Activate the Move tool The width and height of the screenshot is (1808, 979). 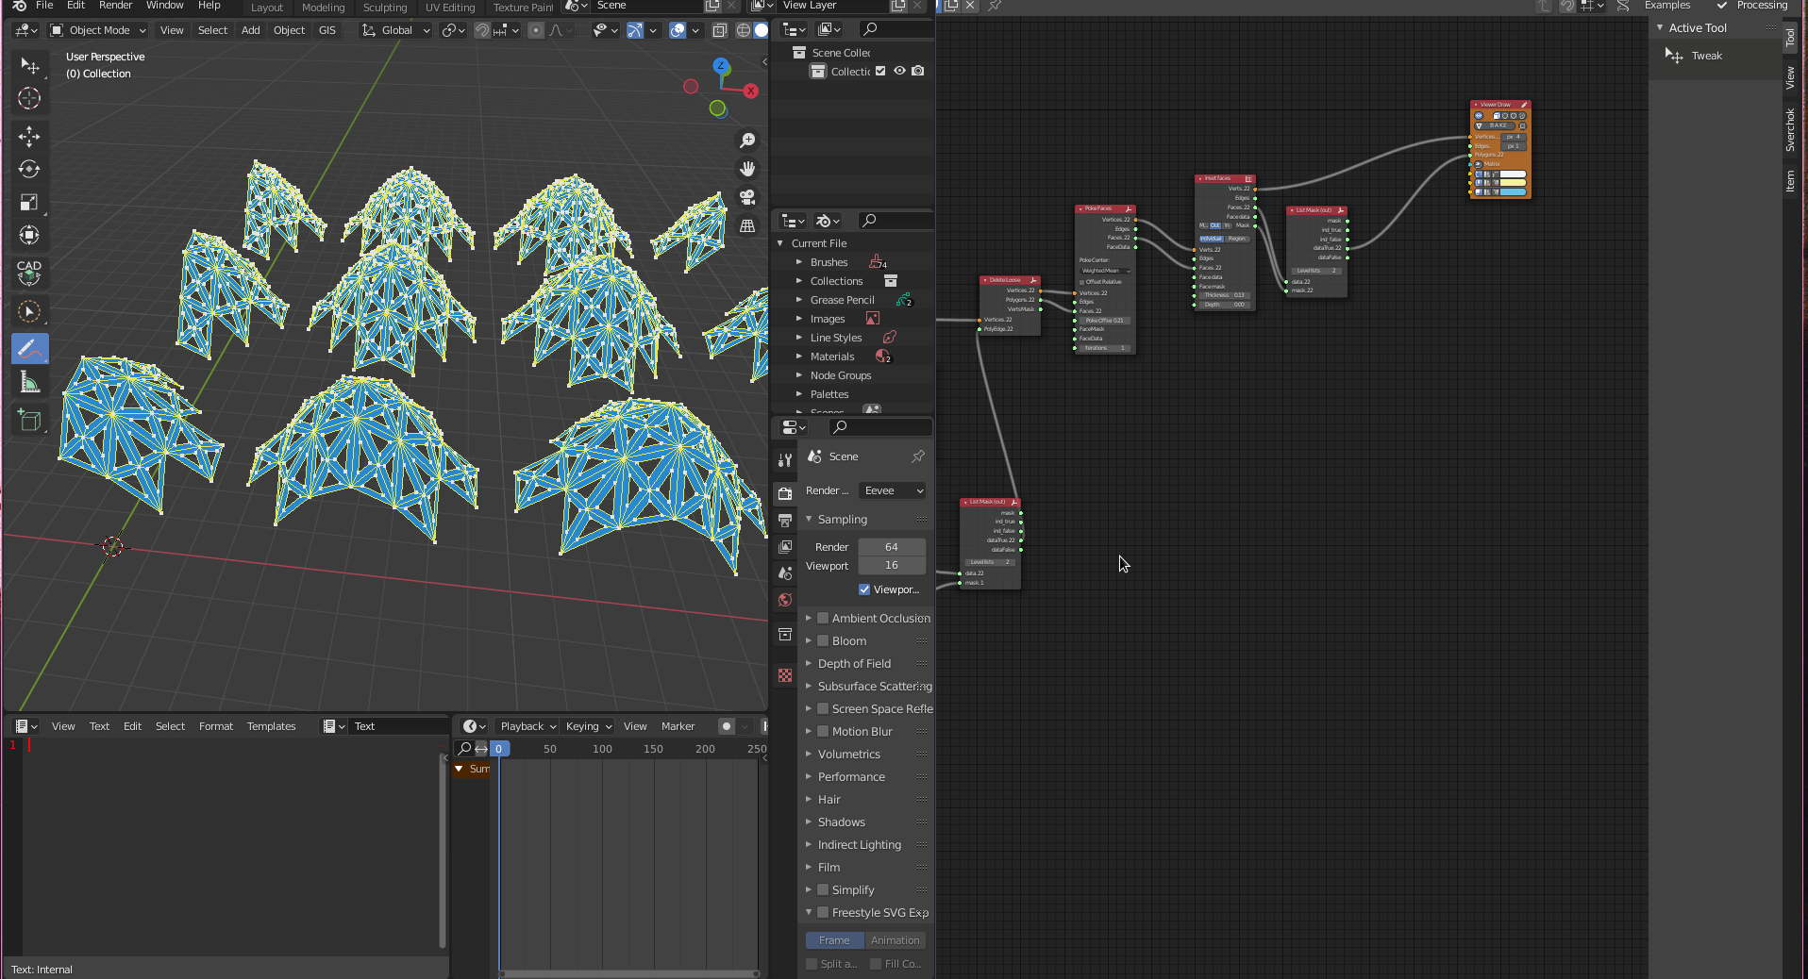coord(29,137)
